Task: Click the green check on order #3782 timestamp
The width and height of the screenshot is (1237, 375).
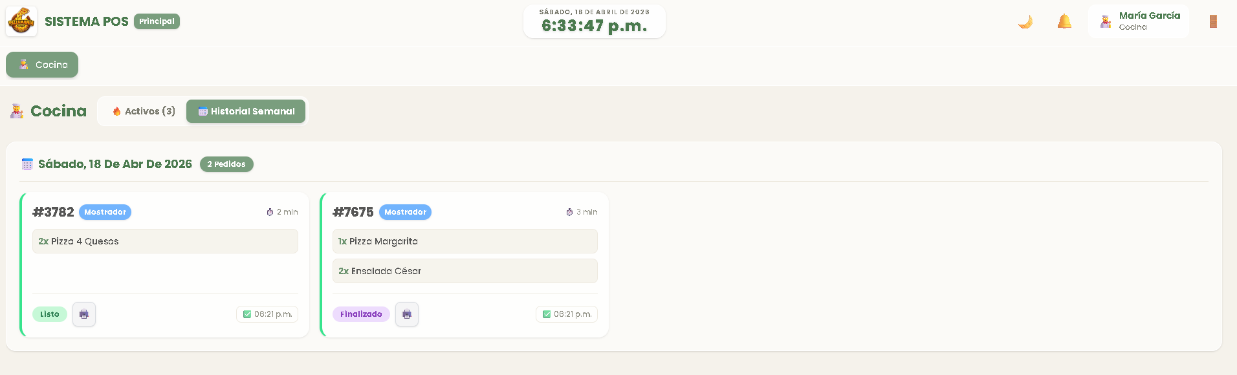Action: point(247,314)
